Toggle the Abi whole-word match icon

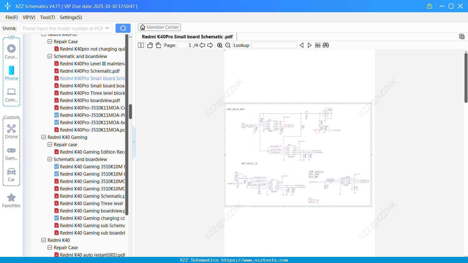[318, 45]
